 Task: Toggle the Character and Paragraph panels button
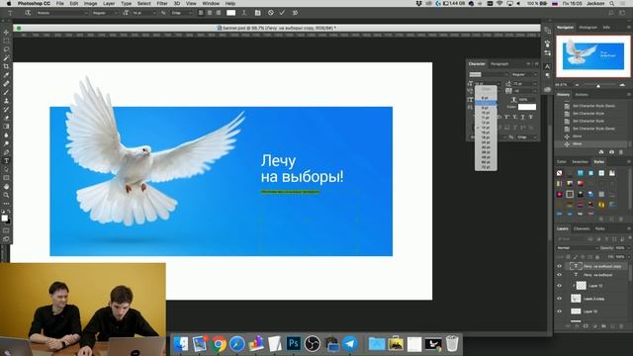tap(257, 13)
